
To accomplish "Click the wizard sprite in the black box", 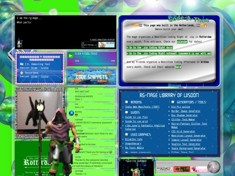I will pos(20,43).
